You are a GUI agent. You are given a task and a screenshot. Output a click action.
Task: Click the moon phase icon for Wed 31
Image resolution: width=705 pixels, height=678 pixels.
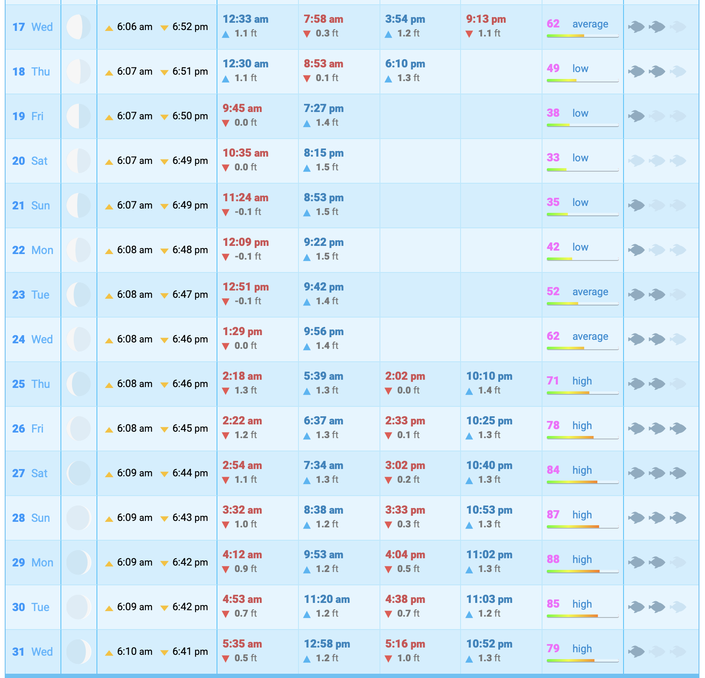click(x=78, y=652)
